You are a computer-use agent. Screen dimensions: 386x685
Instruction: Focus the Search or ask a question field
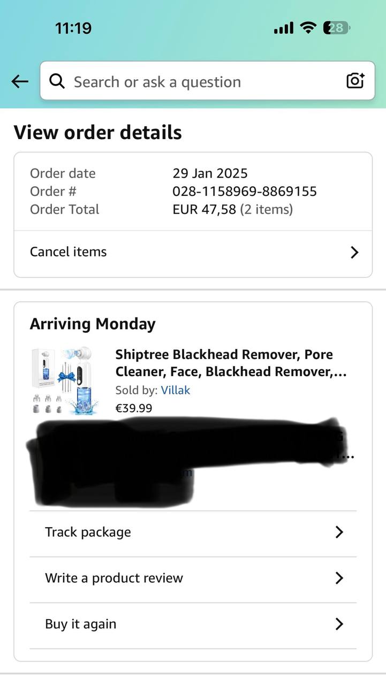(x=203, y=82)
